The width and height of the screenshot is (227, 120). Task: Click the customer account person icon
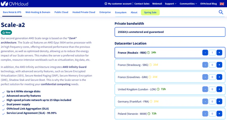tap(106, 4)
